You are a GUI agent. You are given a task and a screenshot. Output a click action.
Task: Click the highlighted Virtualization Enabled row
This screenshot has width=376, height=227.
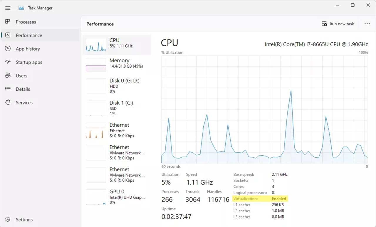260,199
